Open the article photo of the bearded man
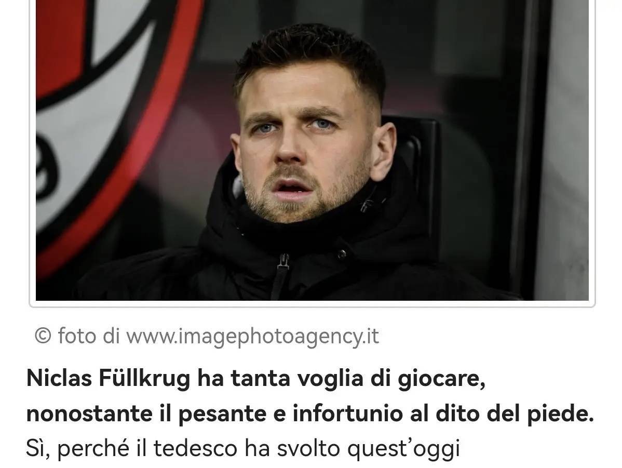The image size is (622, 468). pyautogui.click(x=312, y=150)
